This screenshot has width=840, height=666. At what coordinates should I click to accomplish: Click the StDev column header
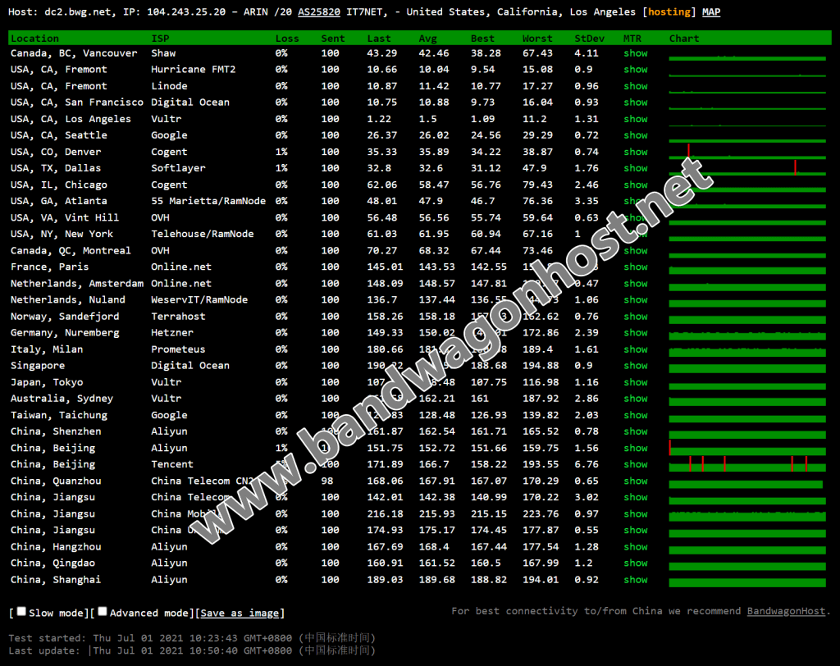click(x=589, y=38)
